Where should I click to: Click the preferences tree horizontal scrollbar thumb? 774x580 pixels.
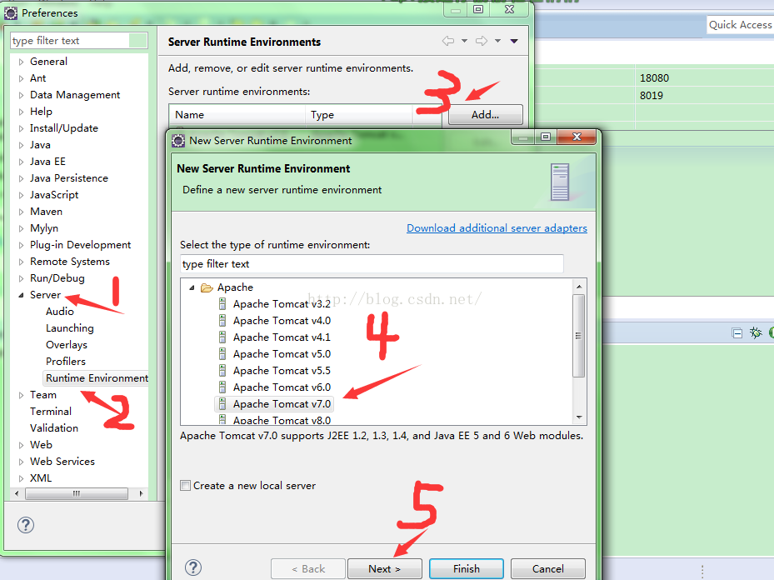click(x=77, y=493)
